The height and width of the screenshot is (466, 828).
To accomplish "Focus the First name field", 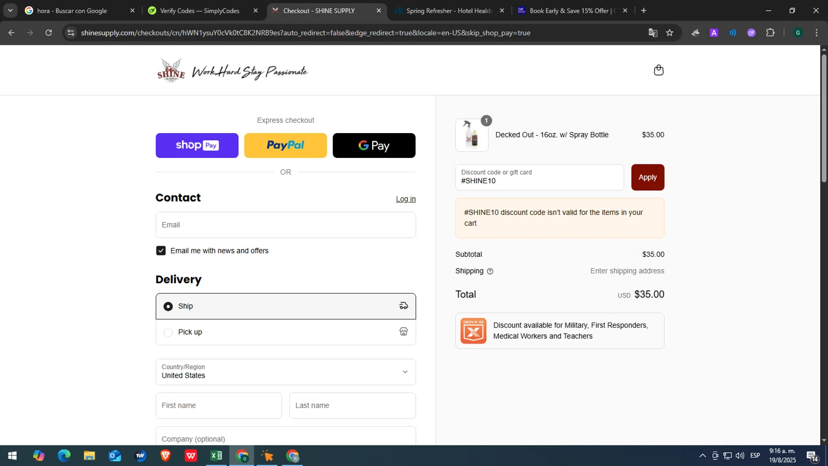I will coord(219,405).
